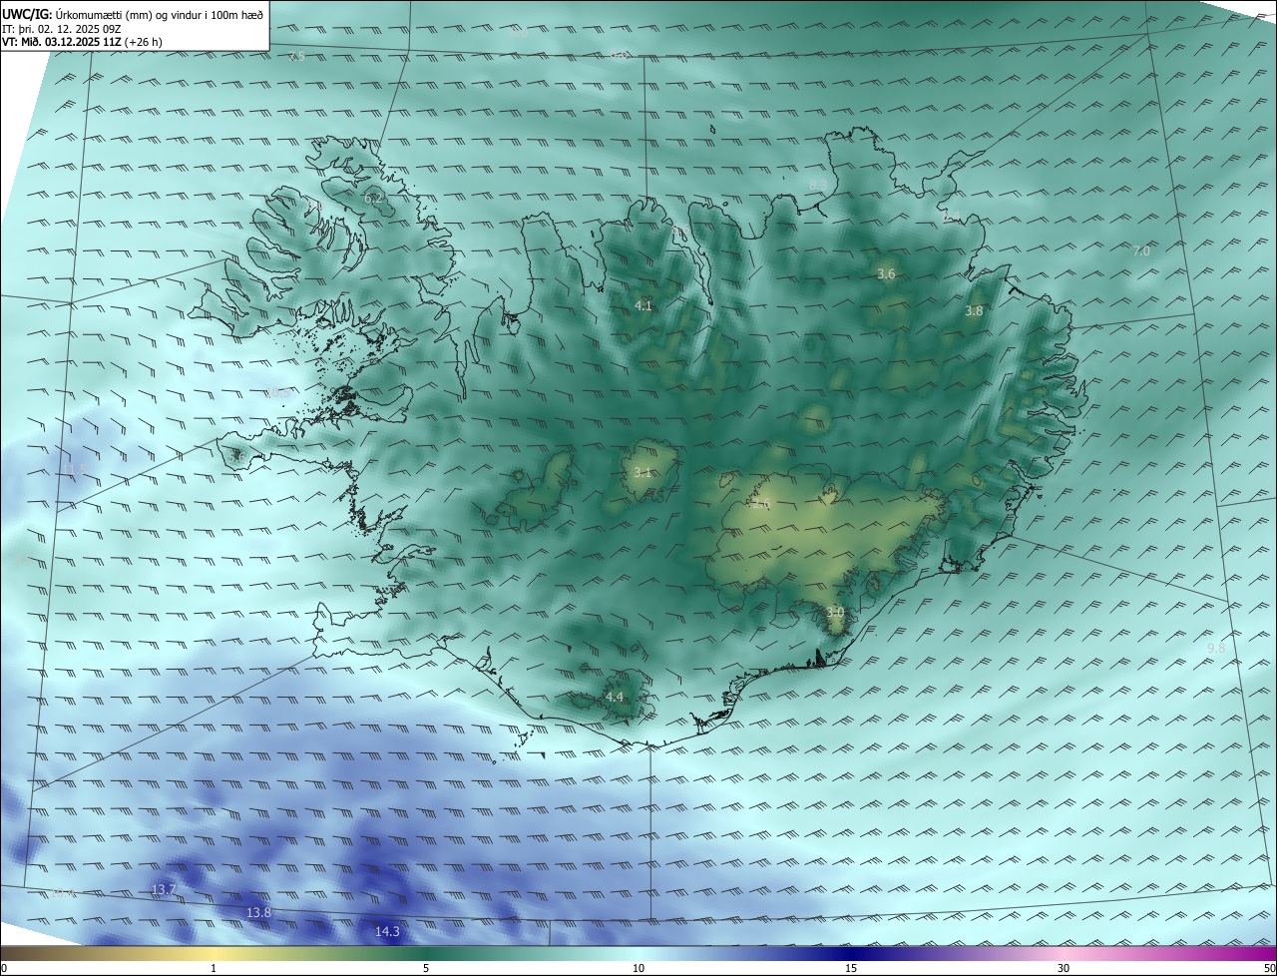Screen dimensions: 1277x976
Task: Click the 50 tick on the color scale
Action: click(x=1269, y=968)
